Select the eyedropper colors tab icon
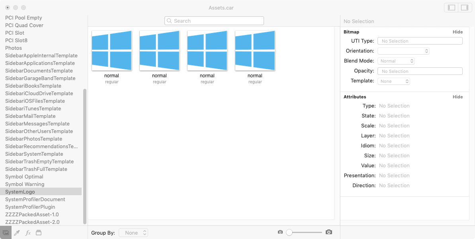The image size is (475, 239). click(17, 233)
